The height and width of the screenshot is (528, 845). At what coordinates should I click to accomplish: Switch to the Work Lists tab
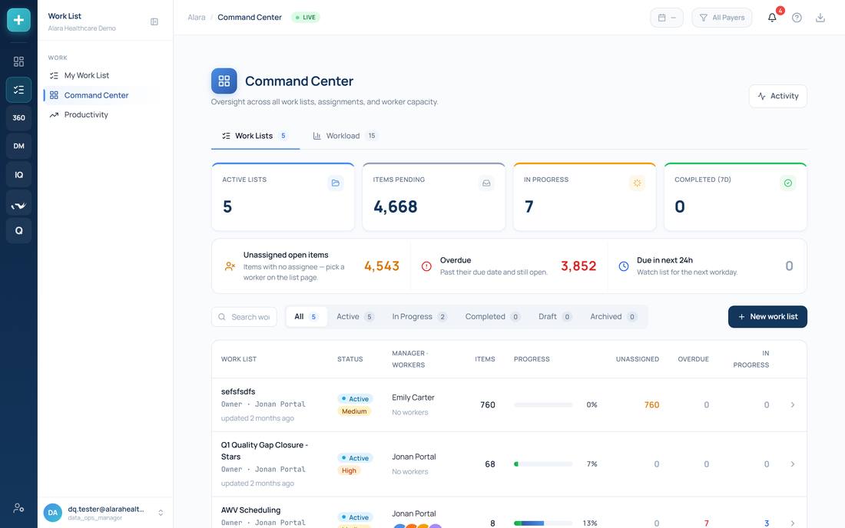(255, 136)
